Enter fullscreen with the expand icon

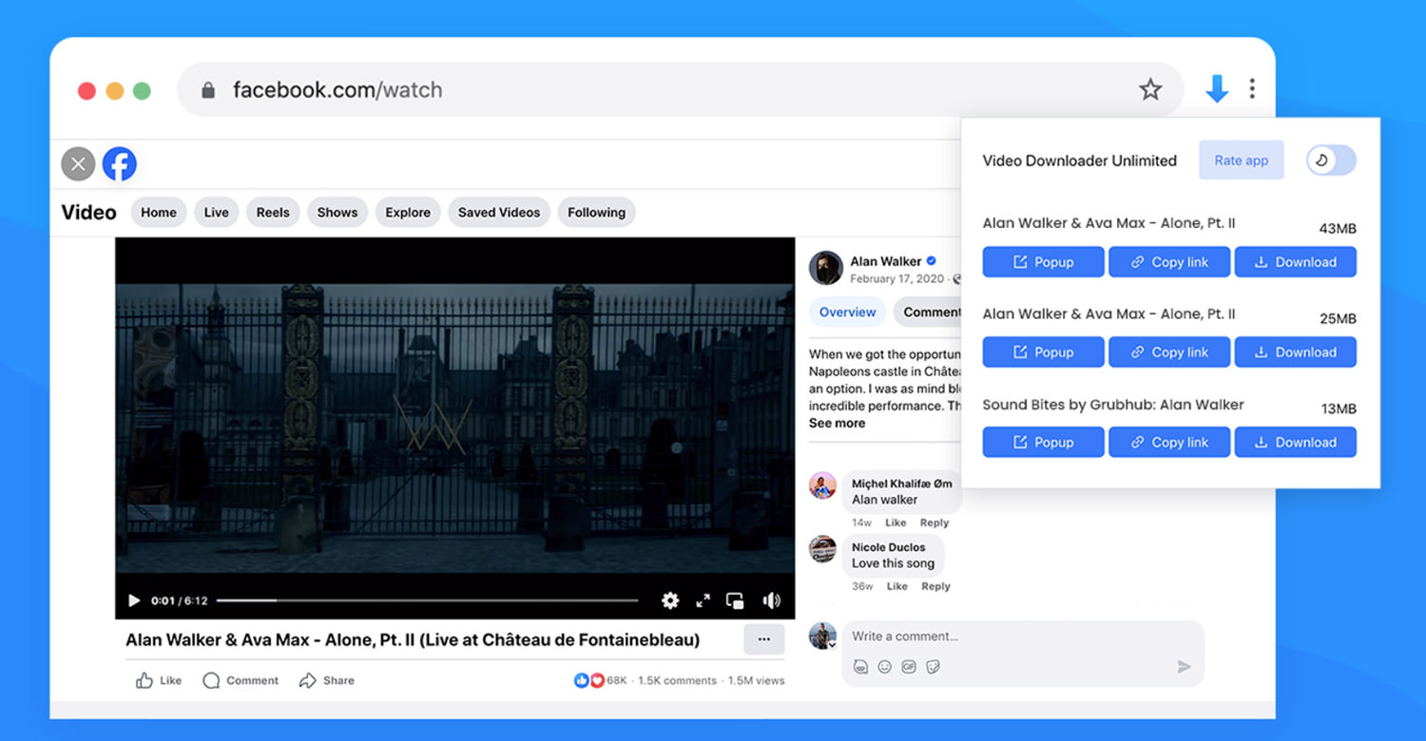point(703,600)
